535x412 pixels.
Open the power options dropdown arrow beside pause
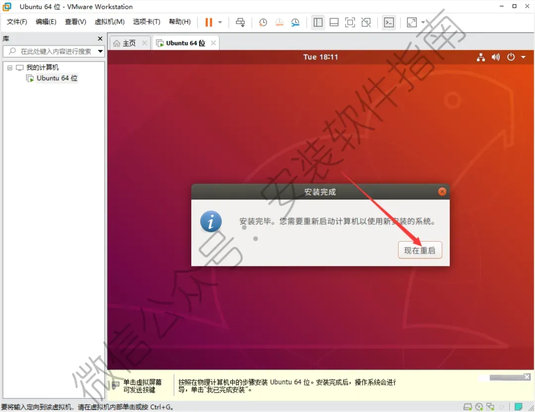[220, 22]
